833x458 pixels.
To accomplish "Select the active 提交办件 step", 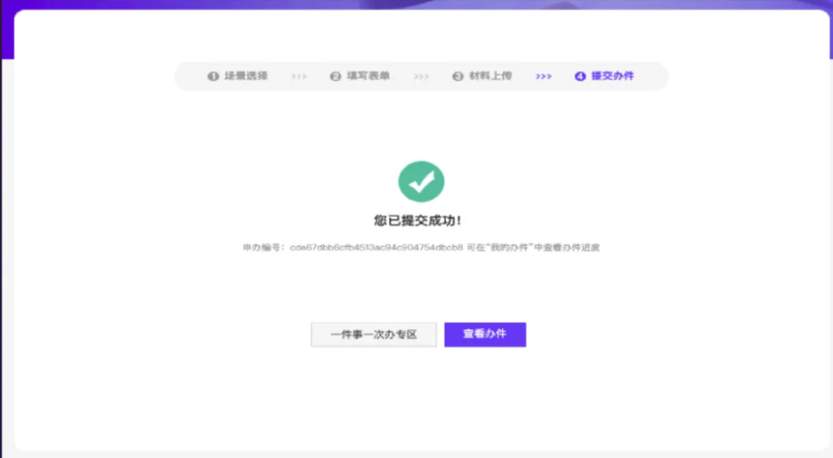I will [x=612, y=76].
